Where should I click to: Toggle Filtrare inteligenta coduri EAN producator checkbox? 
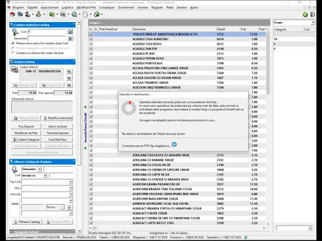[13, 48]
